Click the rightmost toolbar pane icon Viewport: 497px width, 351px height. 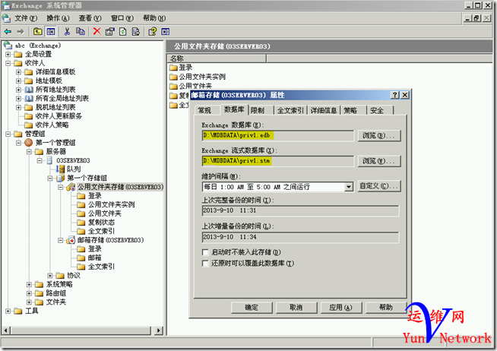coord(166,31)
